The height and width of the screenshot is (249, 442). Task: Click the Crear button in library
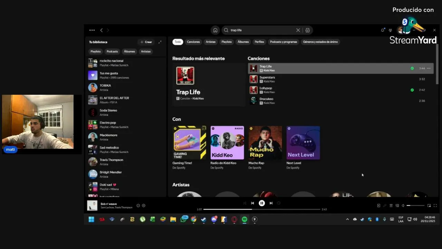(x=146, y=42)
